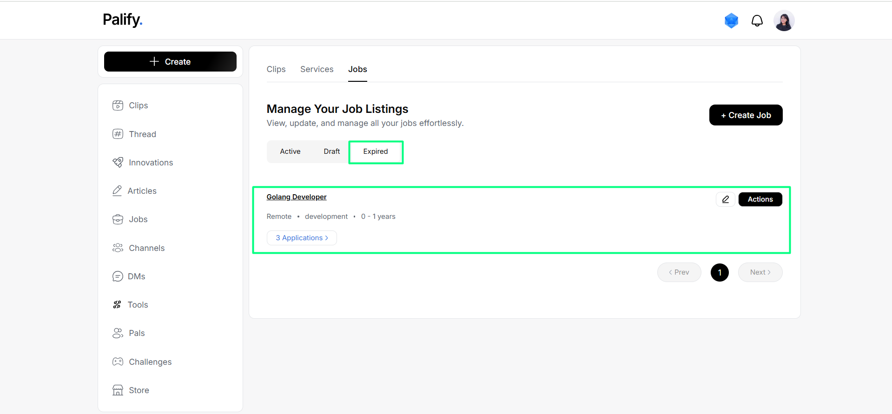Click the Create Job button
The height and width of the screenshot is (414, 892).
(x=746, y=115)
